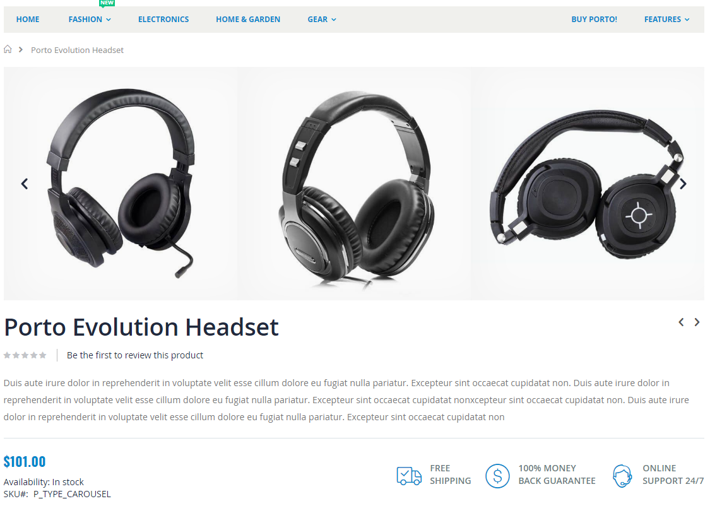Click the money back dollar icon
Screen dimensions: 710x518
click(x=497, y=476)
